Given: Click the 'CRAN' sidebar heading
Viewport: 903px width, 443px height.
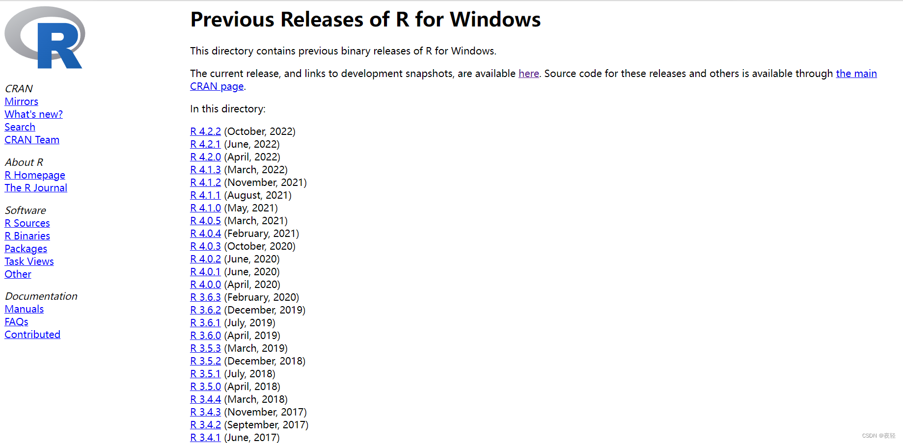Looking at the screenshot, I should point(19,89).
